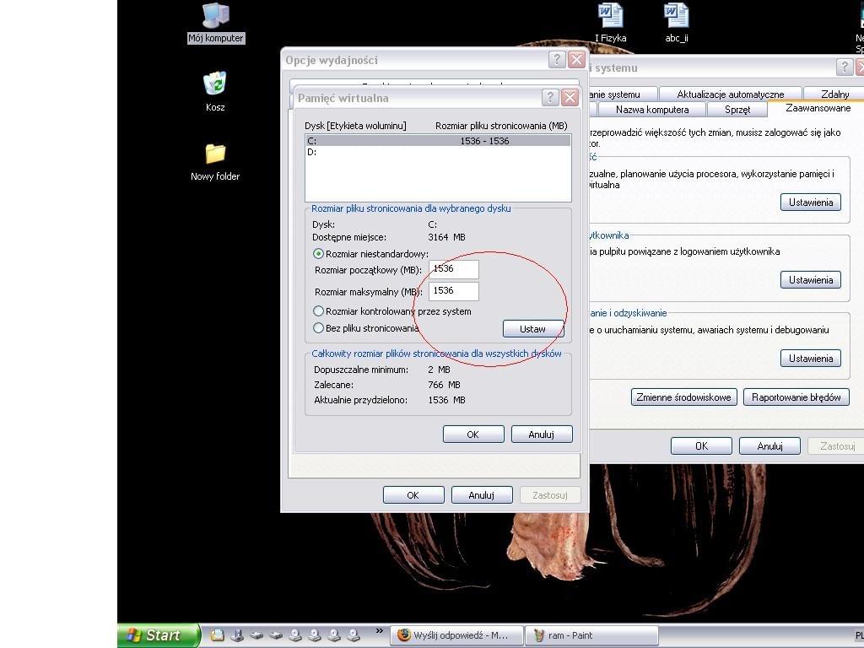The image size is (864, 648).
Task: Open the Kosz recycle bin icon
Action: (215, 84)
